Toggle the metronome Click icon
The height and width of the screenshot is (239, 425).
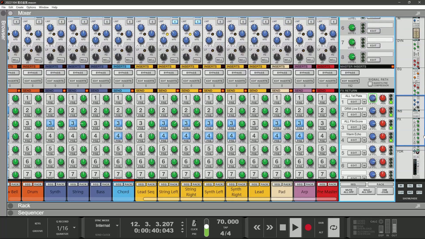pyautogui.click(x=194, y=223)
